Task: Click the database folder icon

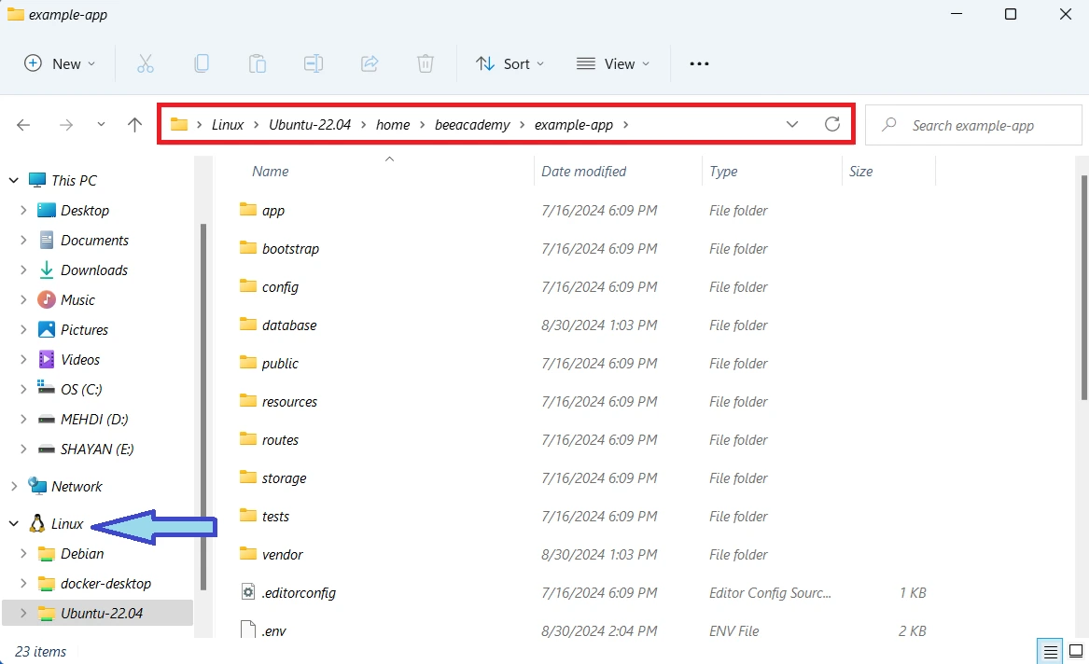Action: 248,324
